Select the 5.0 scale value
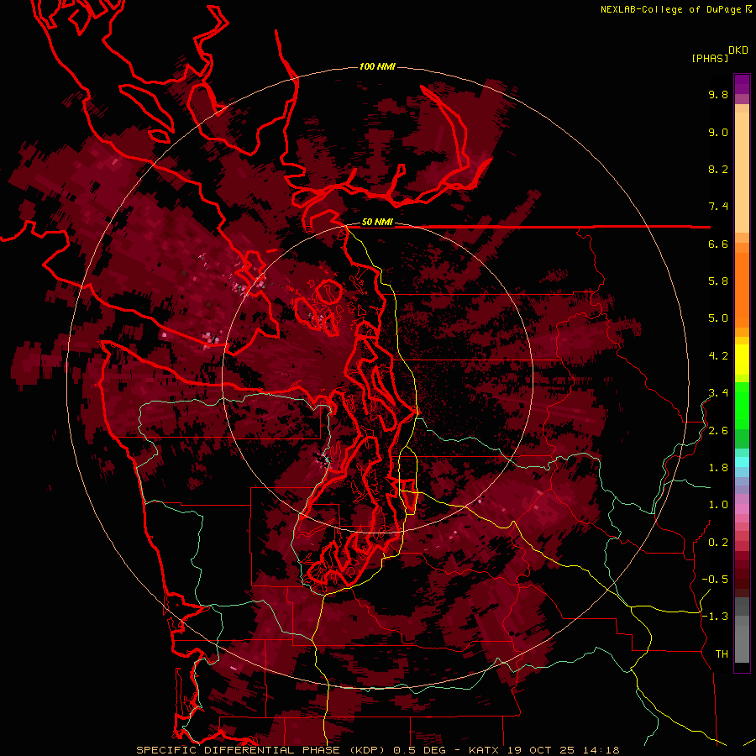Screen dimensions: 756x756 tap(718, 318)
